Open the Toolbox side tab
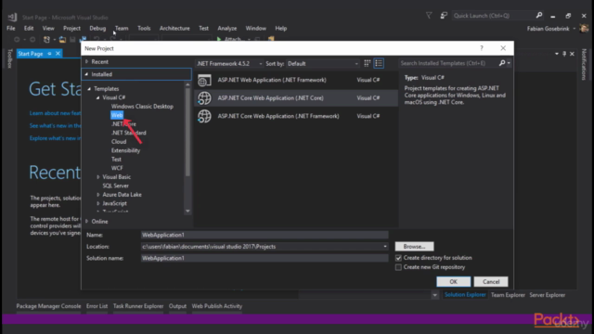Image resolution: width=594 pixels, height=334 pixels. (10, 58)
